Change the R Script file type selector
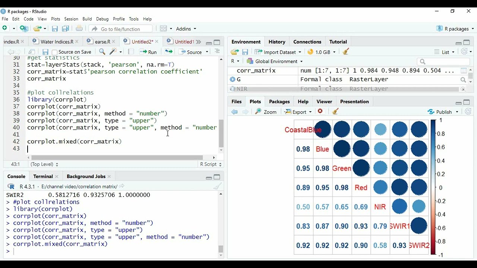Image resolution: width=477 pixels, height=268 pixels. [211, 164]
